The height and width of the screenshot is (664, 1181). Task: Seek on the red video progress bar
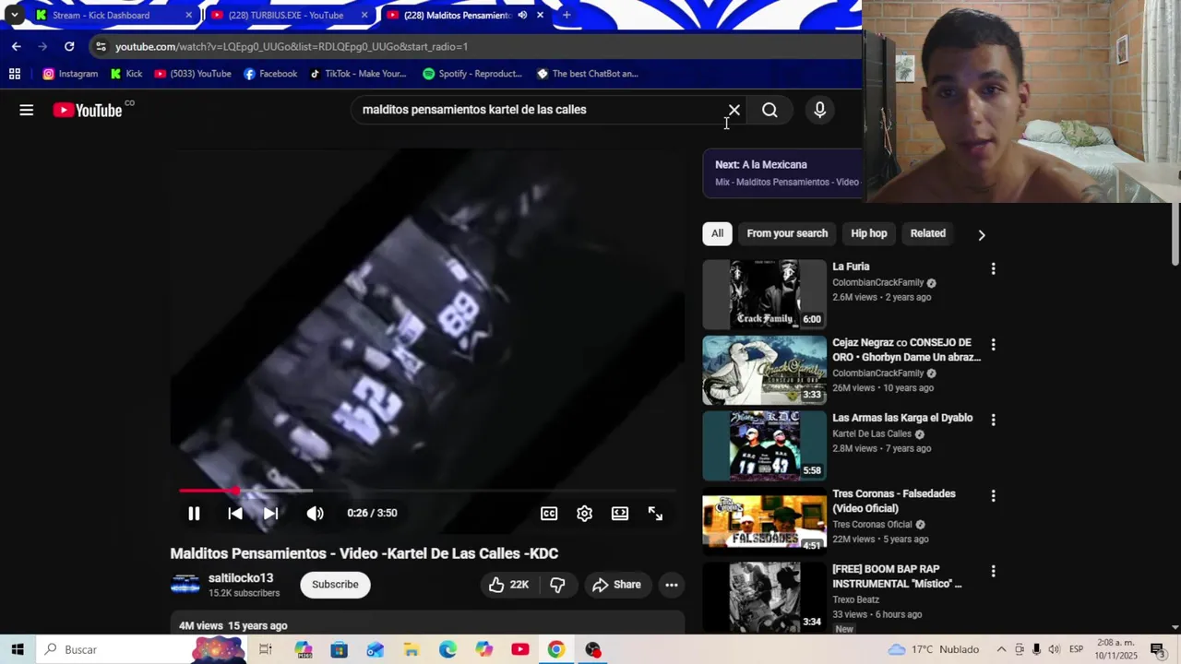coord(427,491)
